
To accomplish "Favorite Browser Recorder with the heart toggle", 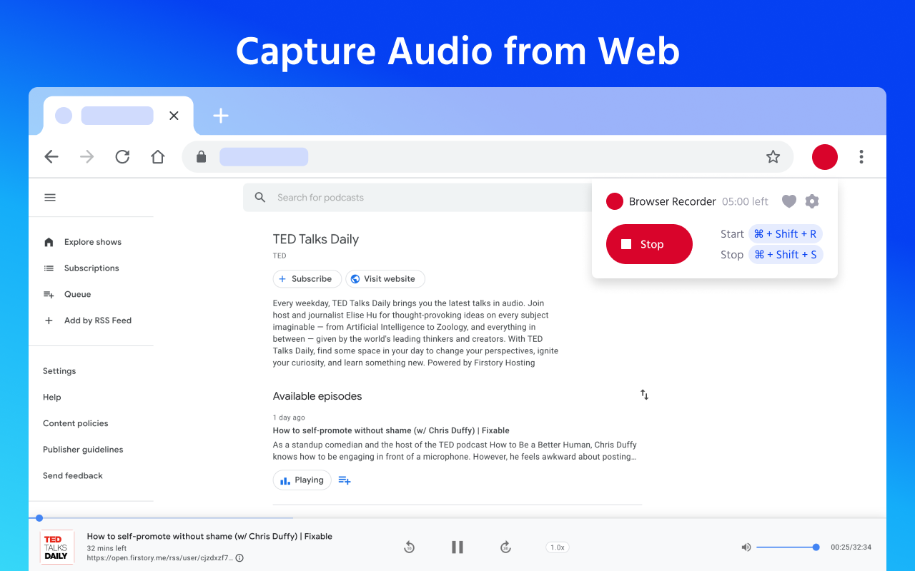I will 788,201.
